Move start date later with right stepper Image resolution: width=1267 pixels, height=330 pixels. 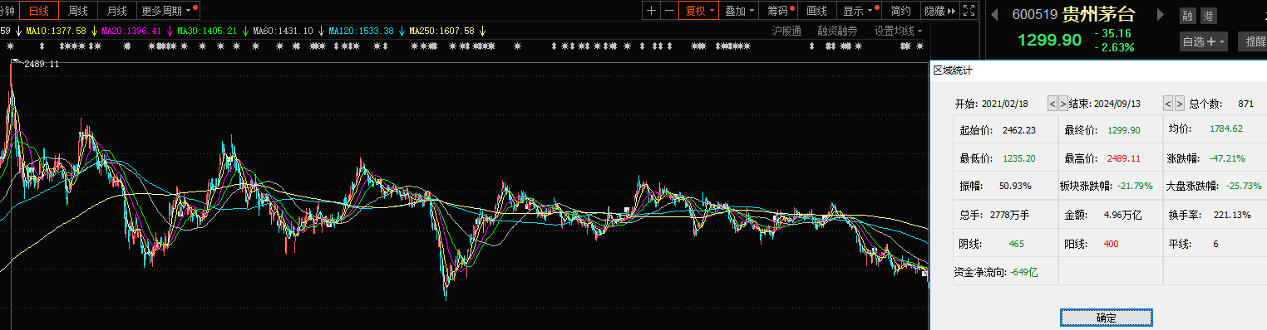coord(1062,104)
